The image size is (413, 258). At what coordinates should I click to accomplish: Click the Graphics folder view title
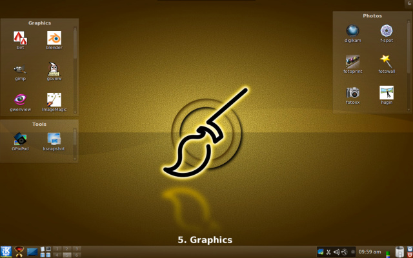click(39, 23)
